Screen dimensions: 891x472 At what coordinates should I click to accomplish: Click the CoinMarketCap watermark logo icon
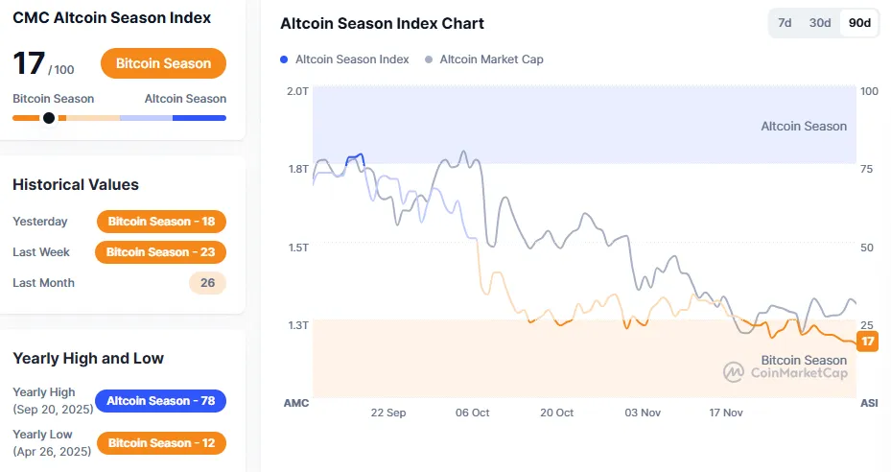pyautogui.click(x=734, y=371)
